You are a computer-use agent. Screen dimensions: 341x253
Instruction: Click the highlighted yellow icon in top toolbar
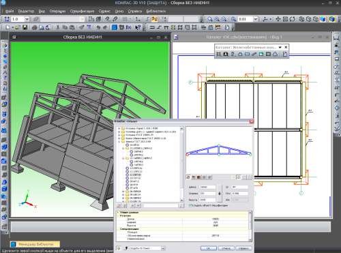point(154,19)
